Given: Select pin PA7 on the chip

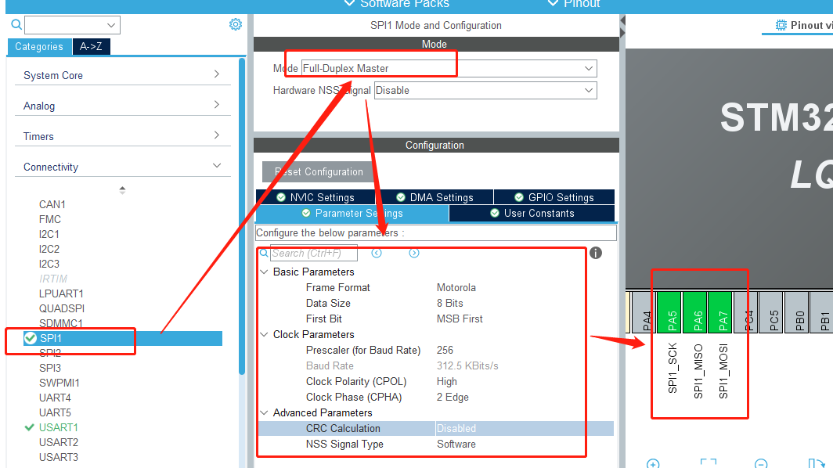Looking at the screenshot, I should (x=720, y=312).
